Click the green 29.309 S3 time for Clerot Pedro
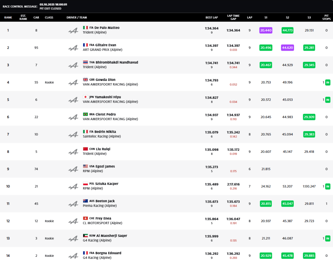 pos(309,117)
